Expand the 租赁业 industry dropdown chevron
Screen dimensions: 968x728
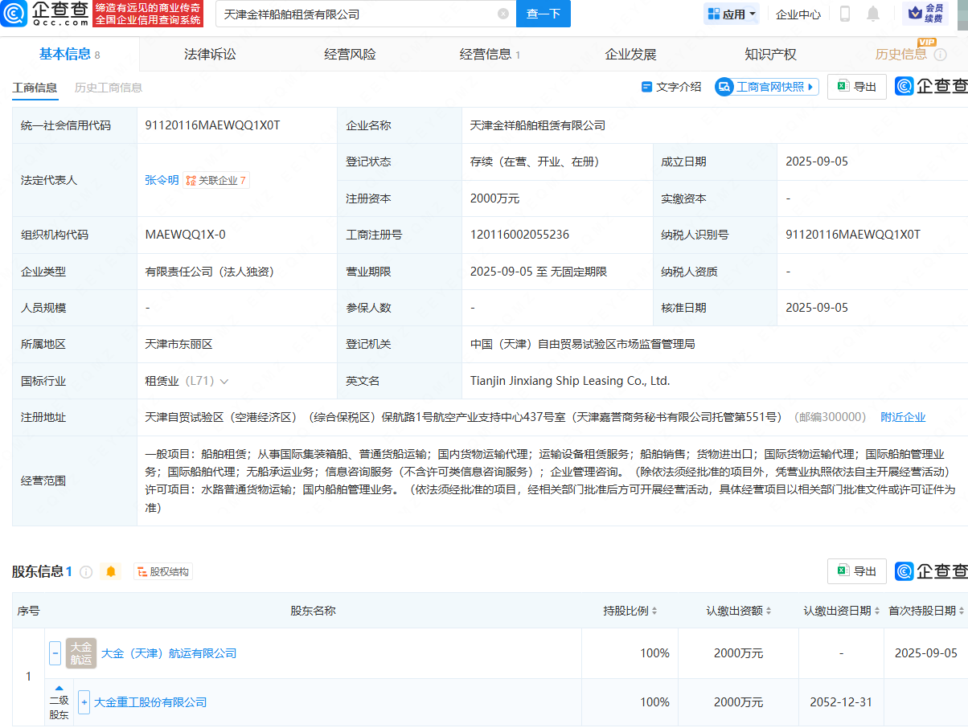tap(224, 381)
